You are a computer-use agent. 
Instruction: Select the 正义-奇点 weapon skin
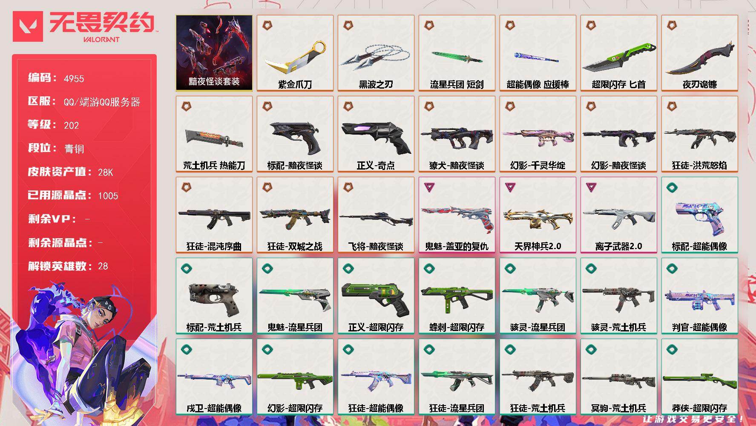coord(376,134)
